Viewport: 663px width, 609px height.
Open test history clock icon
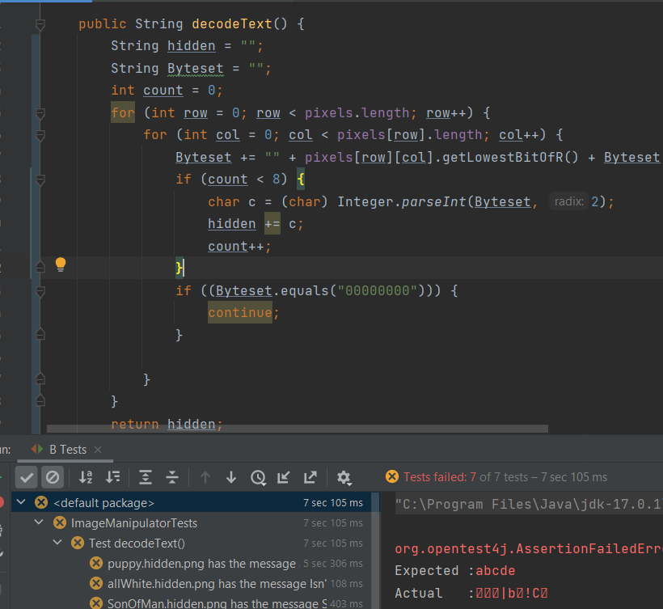click(x=258, y=477)
